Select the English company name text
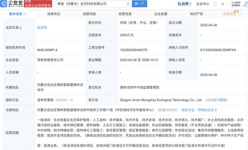 [x=161, y=100]
